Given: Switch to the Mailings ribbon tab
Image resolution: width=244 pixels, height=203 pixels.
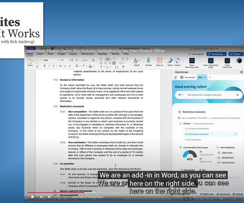Looking at the screenshot, I should [102, 54].
